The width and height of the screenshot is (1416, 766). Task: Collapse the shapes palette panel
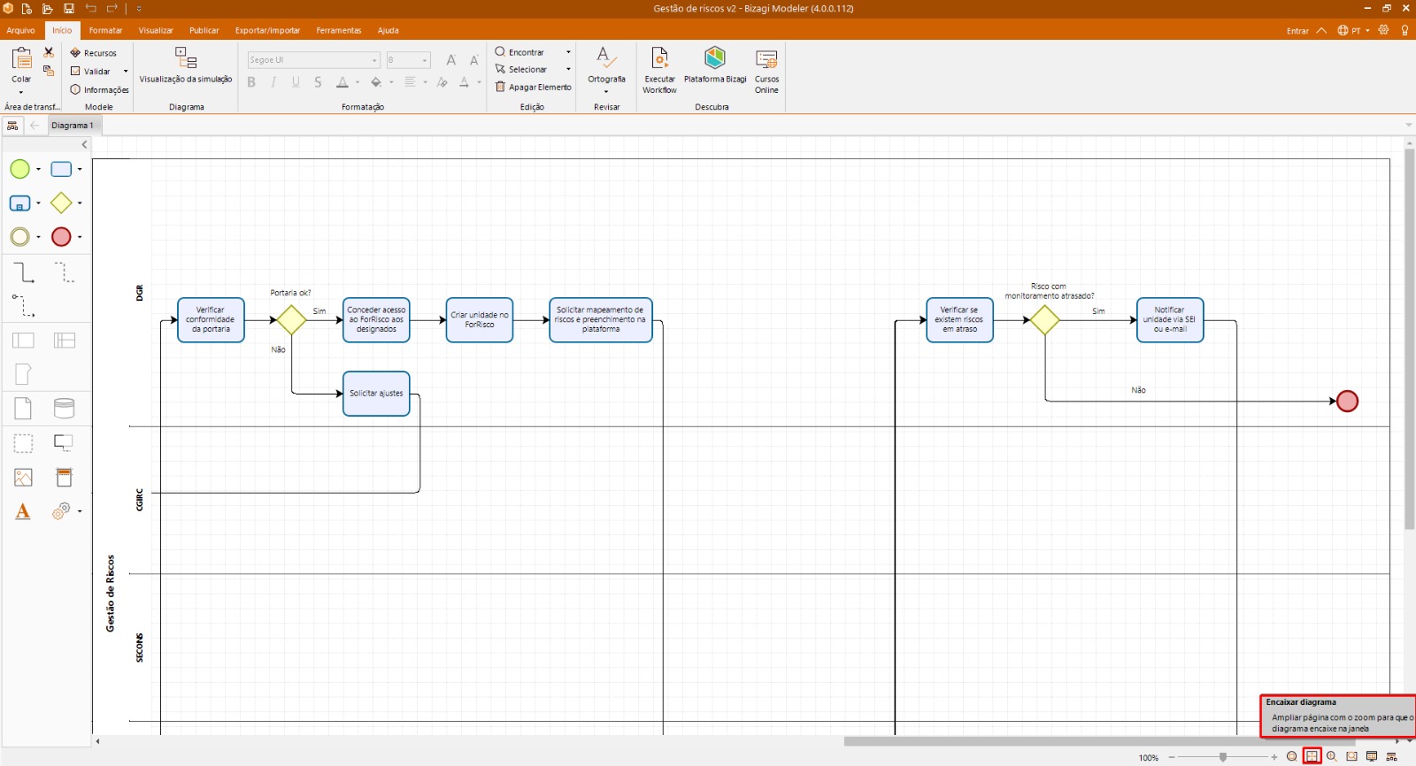pos(85,145)
